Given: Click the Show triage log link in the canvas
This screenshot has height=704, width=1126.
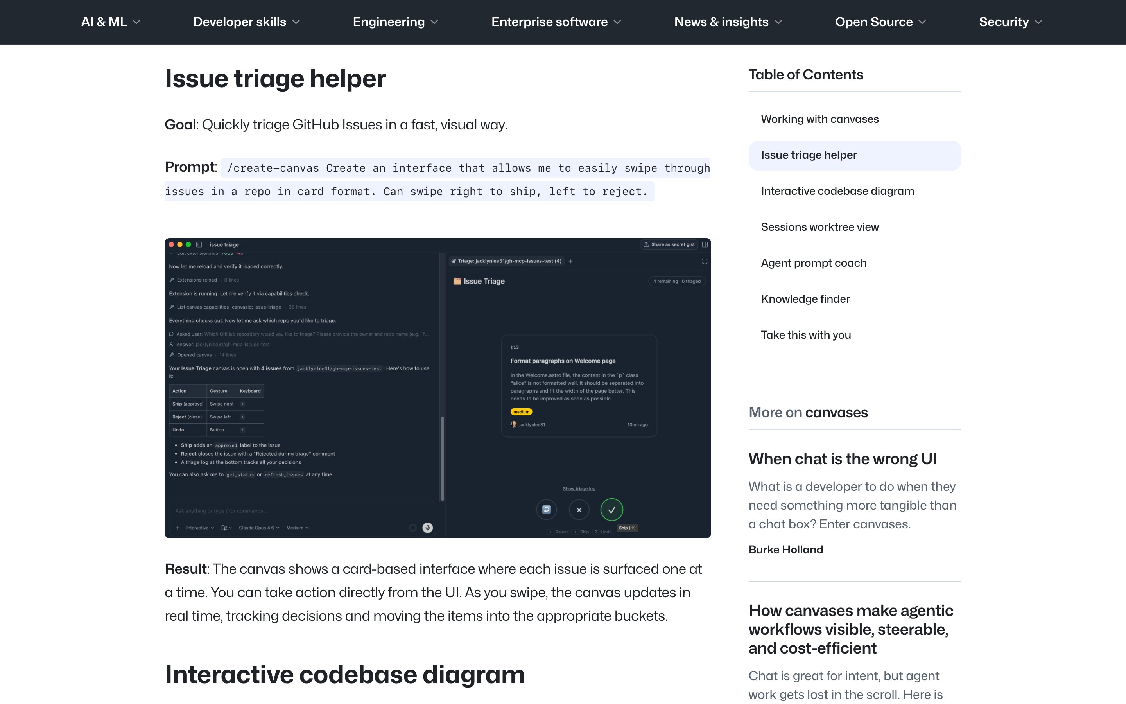Looking at the screenshot, I should coord(579,489).
